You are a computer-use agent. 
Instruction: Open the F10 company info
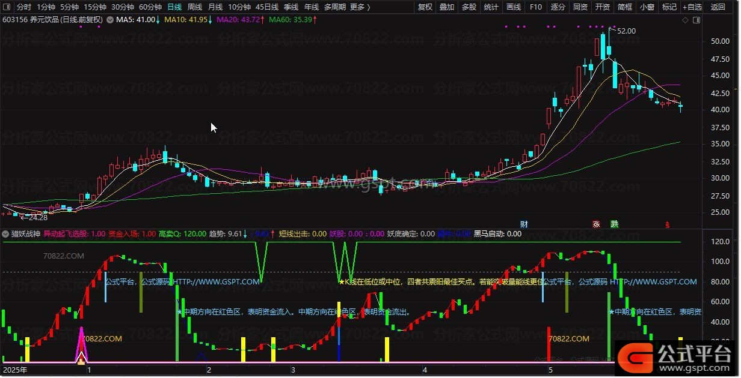point(536,7)
